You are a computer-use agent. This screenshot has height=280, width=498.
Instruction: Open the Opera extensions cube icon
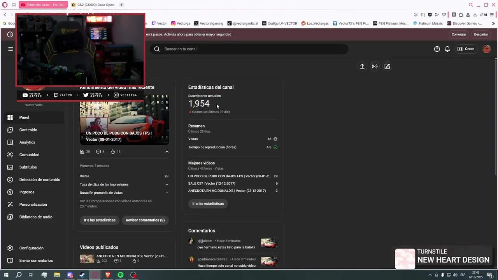461,15
